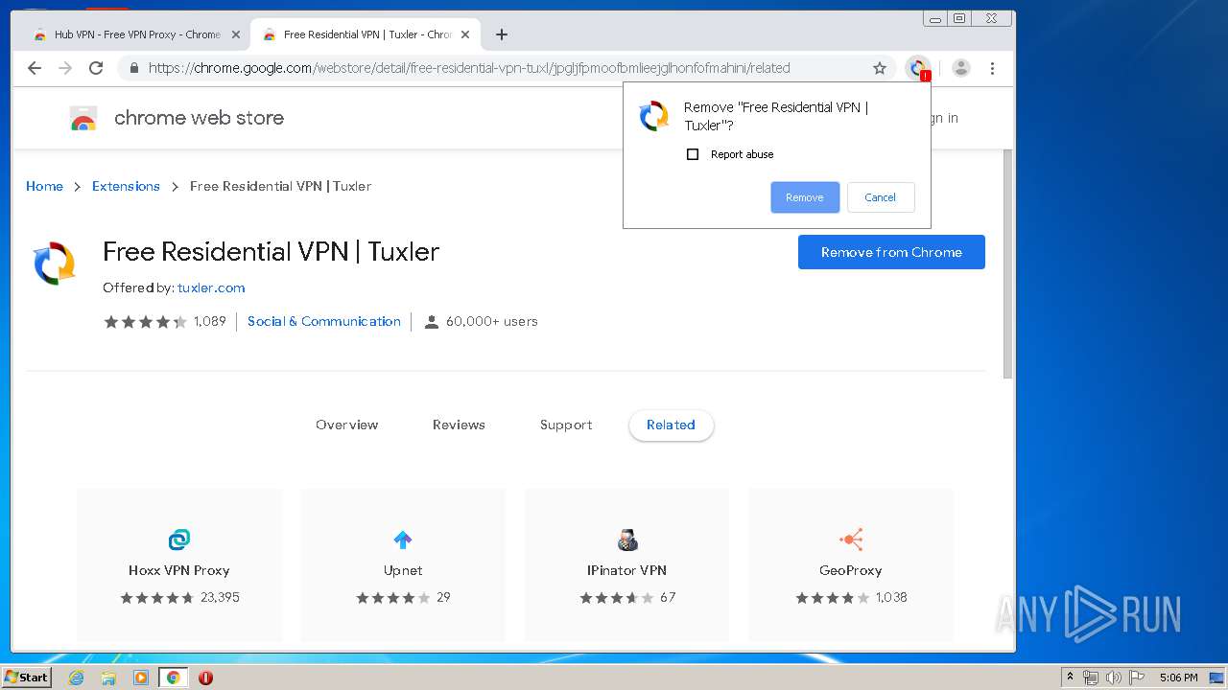
Task: Close the Hub VPN tab
Action: point(236,34)
